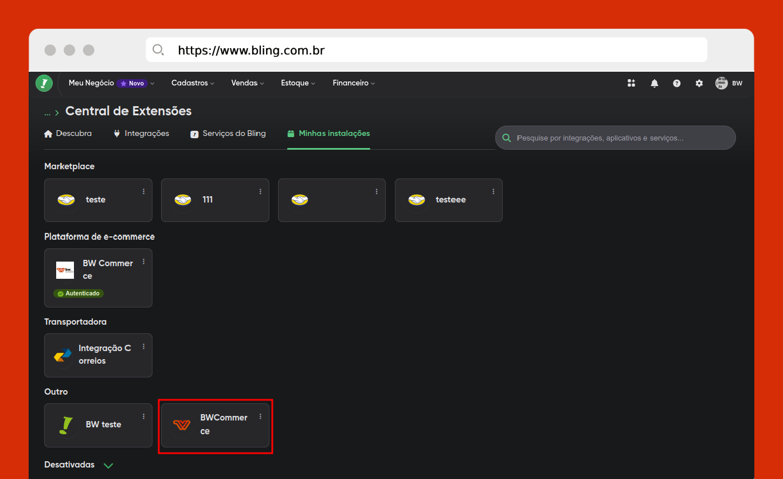Open the apps grid icon in top bar

(x=632, y=83)
